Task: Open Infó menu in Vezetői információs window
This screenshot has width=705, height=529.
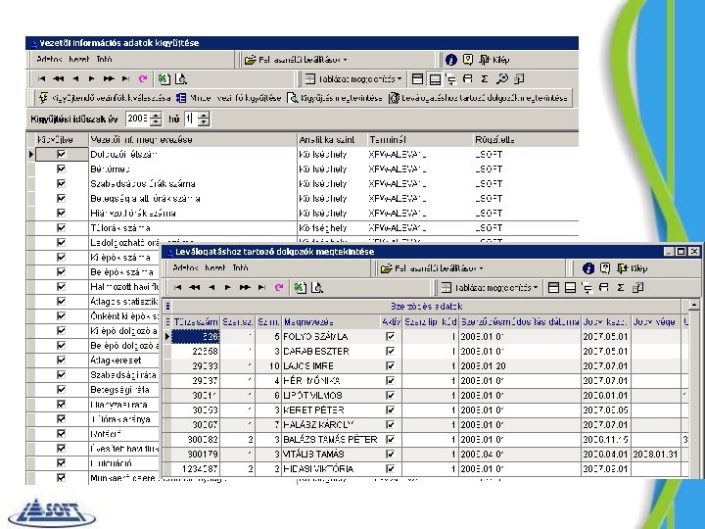Action: point(104,60)
